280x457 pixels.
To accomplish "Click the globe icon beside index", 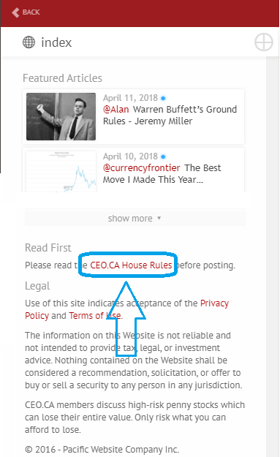I will 29,42.
